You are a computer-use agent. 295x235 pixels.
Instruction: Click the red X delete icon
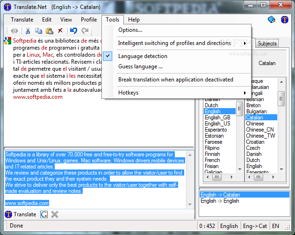[x=60, y=30]
